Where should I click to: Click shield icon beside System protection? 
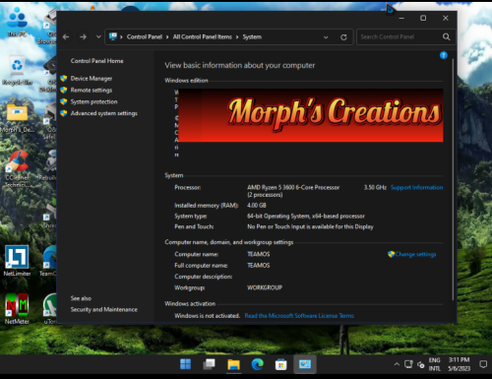point(64,101)
